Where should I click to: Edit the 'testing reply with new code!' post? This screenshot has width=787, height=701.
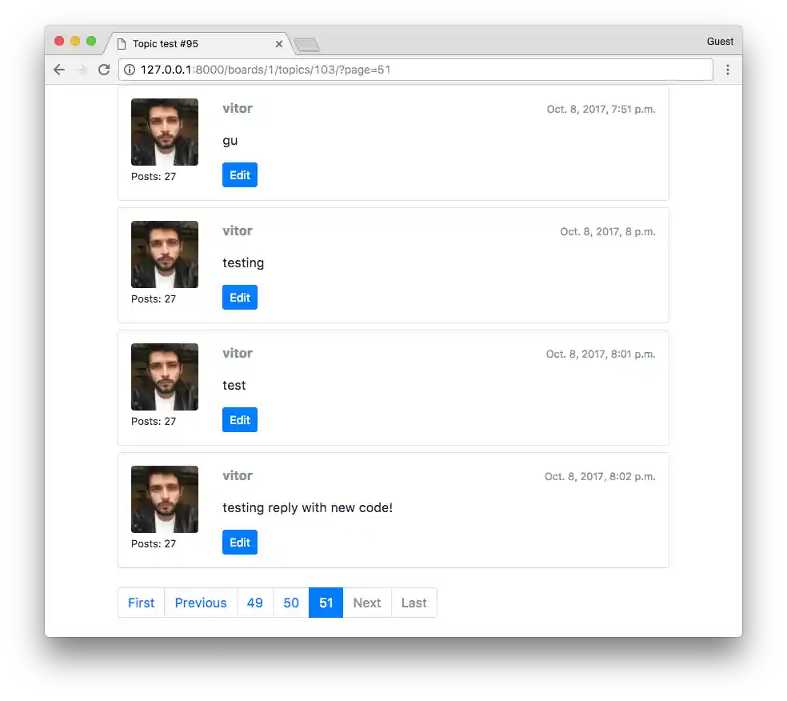click(x=240, y=543)
